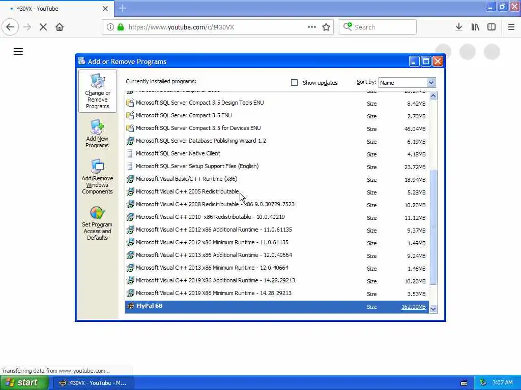Open Add/Remove Windows Components
The image size is (521, 390).
click(x=97, y=176)
